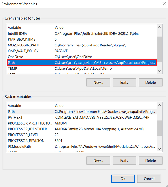Click the .cargo\bin user Path value

click(x=105, y=63)
